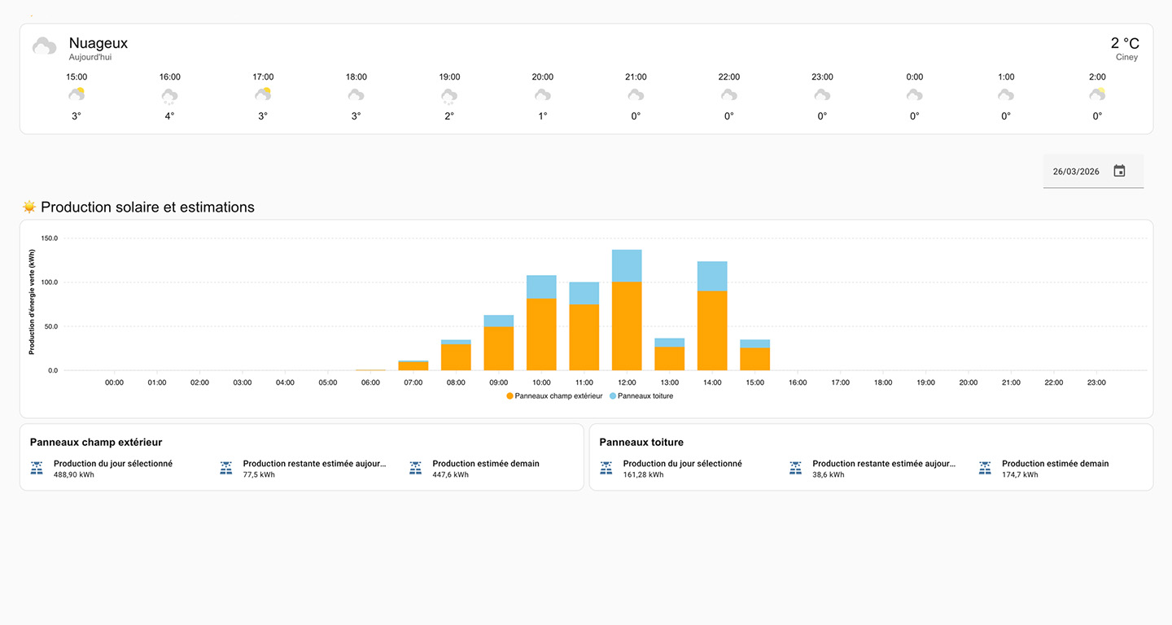Click the 19:00 forecast weather icon

pos(449,96)
